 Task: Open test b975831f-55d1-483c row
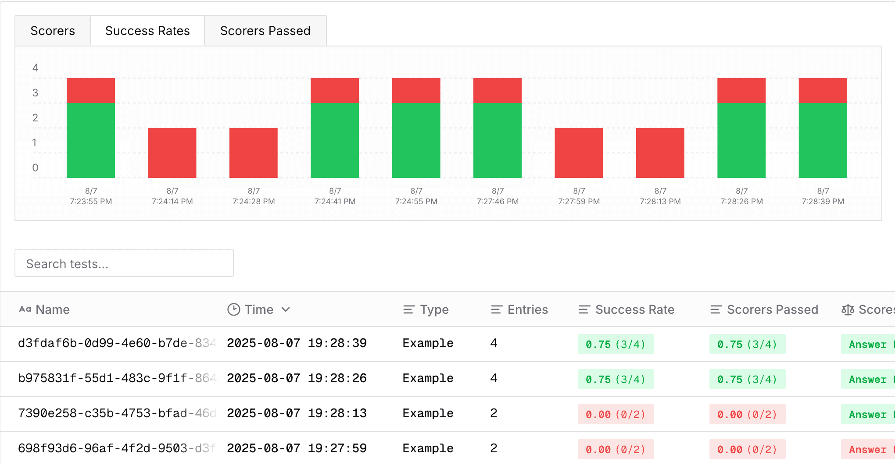(x=117, y=378)
